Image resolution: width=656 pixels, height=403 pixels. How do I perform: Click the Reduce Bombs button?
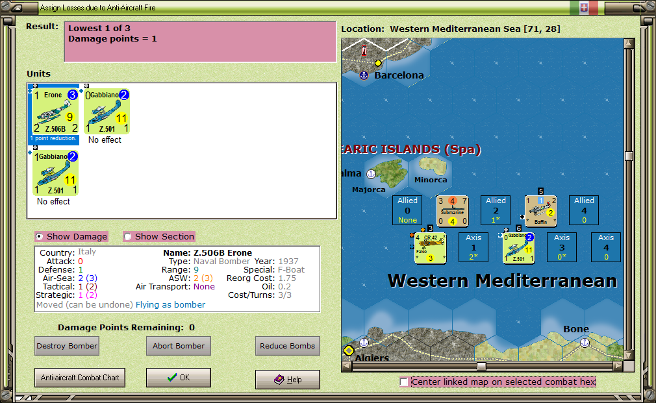pyautogui.click(x=287, y=346)
